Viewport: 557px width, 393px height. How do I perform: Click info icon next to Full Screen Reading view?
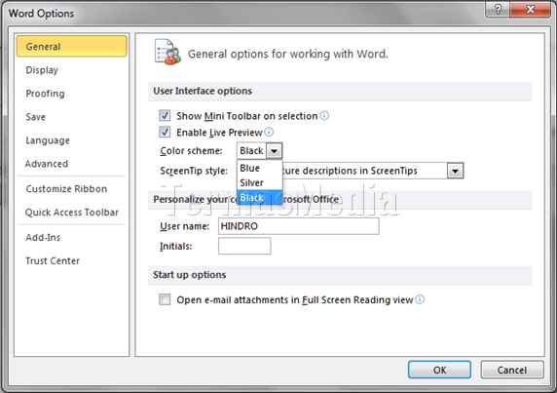[x=420, y=299]
